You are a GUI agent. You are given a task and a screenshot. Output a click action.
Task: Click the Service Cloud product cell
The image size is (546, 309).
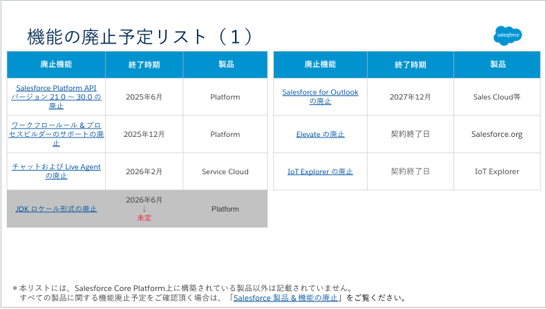(x=225, y=171)
